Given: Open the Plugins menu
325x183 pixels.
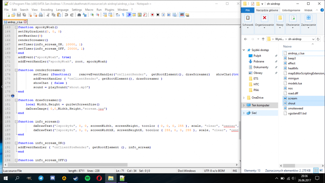Looking at the screenshot, I should pyautogui.click(x=110, y=10).
